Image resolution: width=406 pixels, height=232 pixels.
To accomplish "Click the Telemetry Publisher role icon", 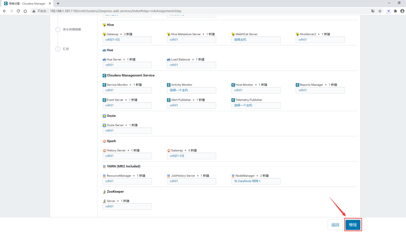I will pos(233,100).
